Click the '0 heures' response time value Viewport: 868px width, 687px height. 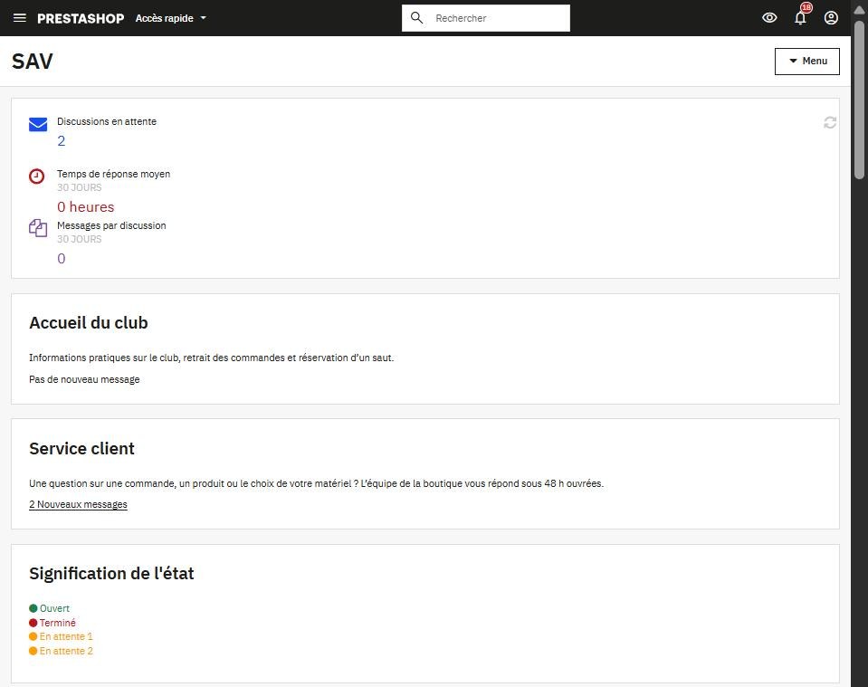[86, 206]
